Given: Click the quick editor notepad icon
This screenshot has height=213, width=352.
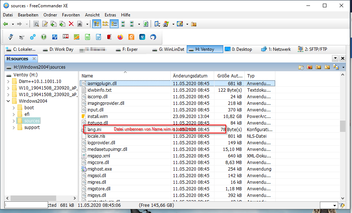Looking at the screenshot, I should 180,24.
